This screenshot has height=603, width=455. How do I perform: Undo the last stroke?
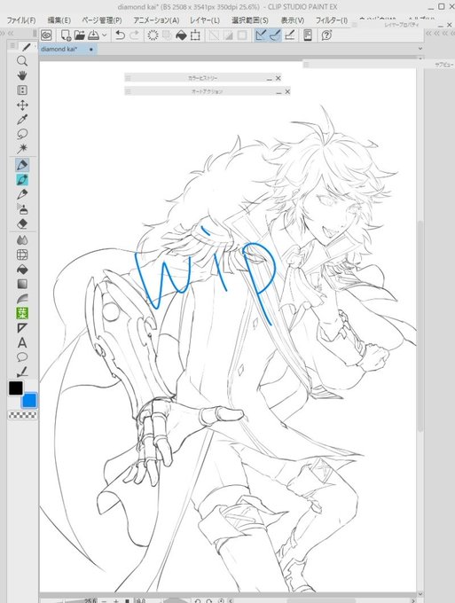(120, 35)
